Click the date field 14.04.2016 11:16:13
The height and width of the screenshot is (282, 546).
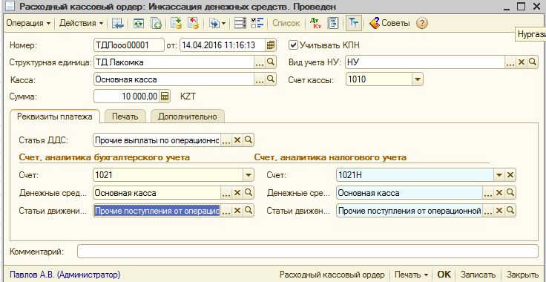click(x=223, y=45)
